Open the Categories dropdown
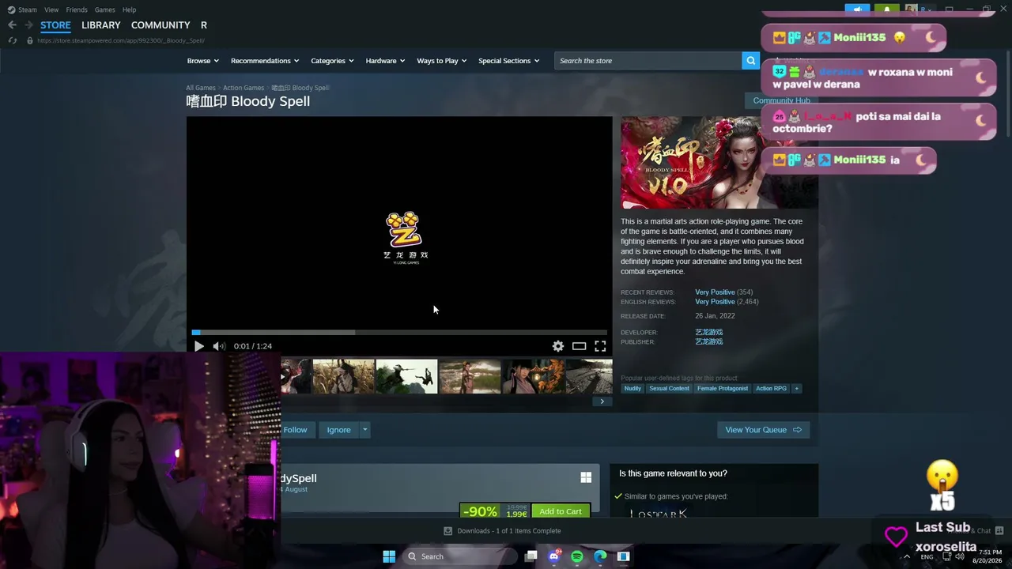 coord(332,61)
